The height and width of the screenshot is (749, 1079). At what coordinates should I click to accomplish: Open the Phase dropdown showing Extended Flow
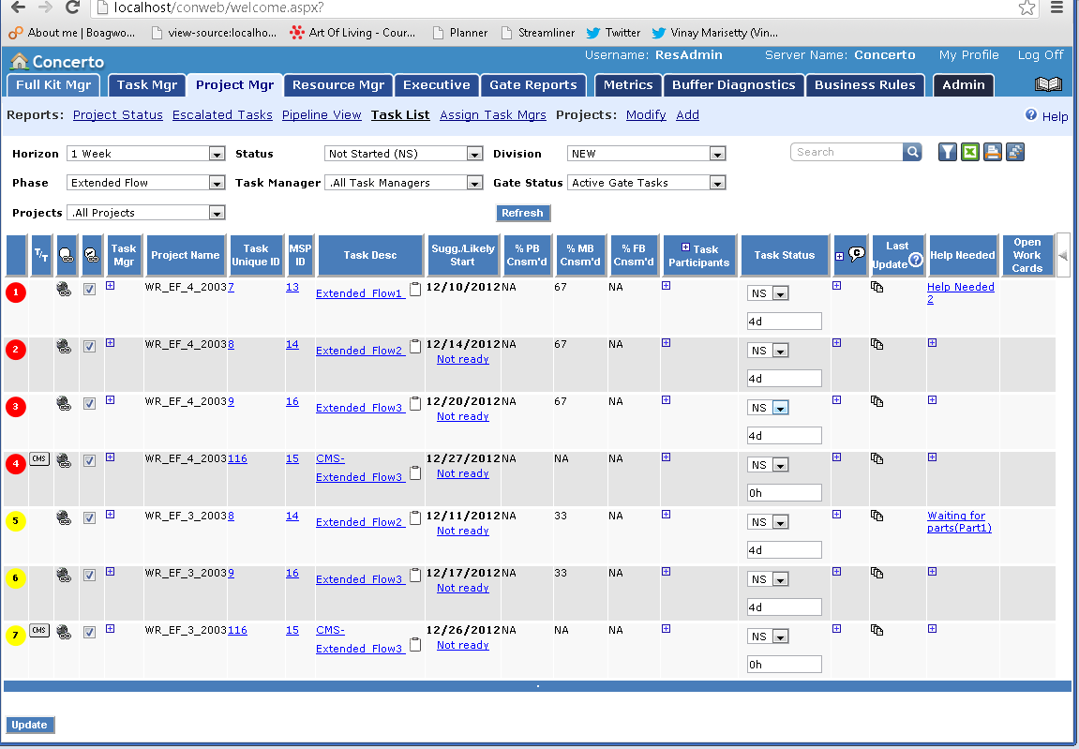pyautogui.click(x=146, y=183)
